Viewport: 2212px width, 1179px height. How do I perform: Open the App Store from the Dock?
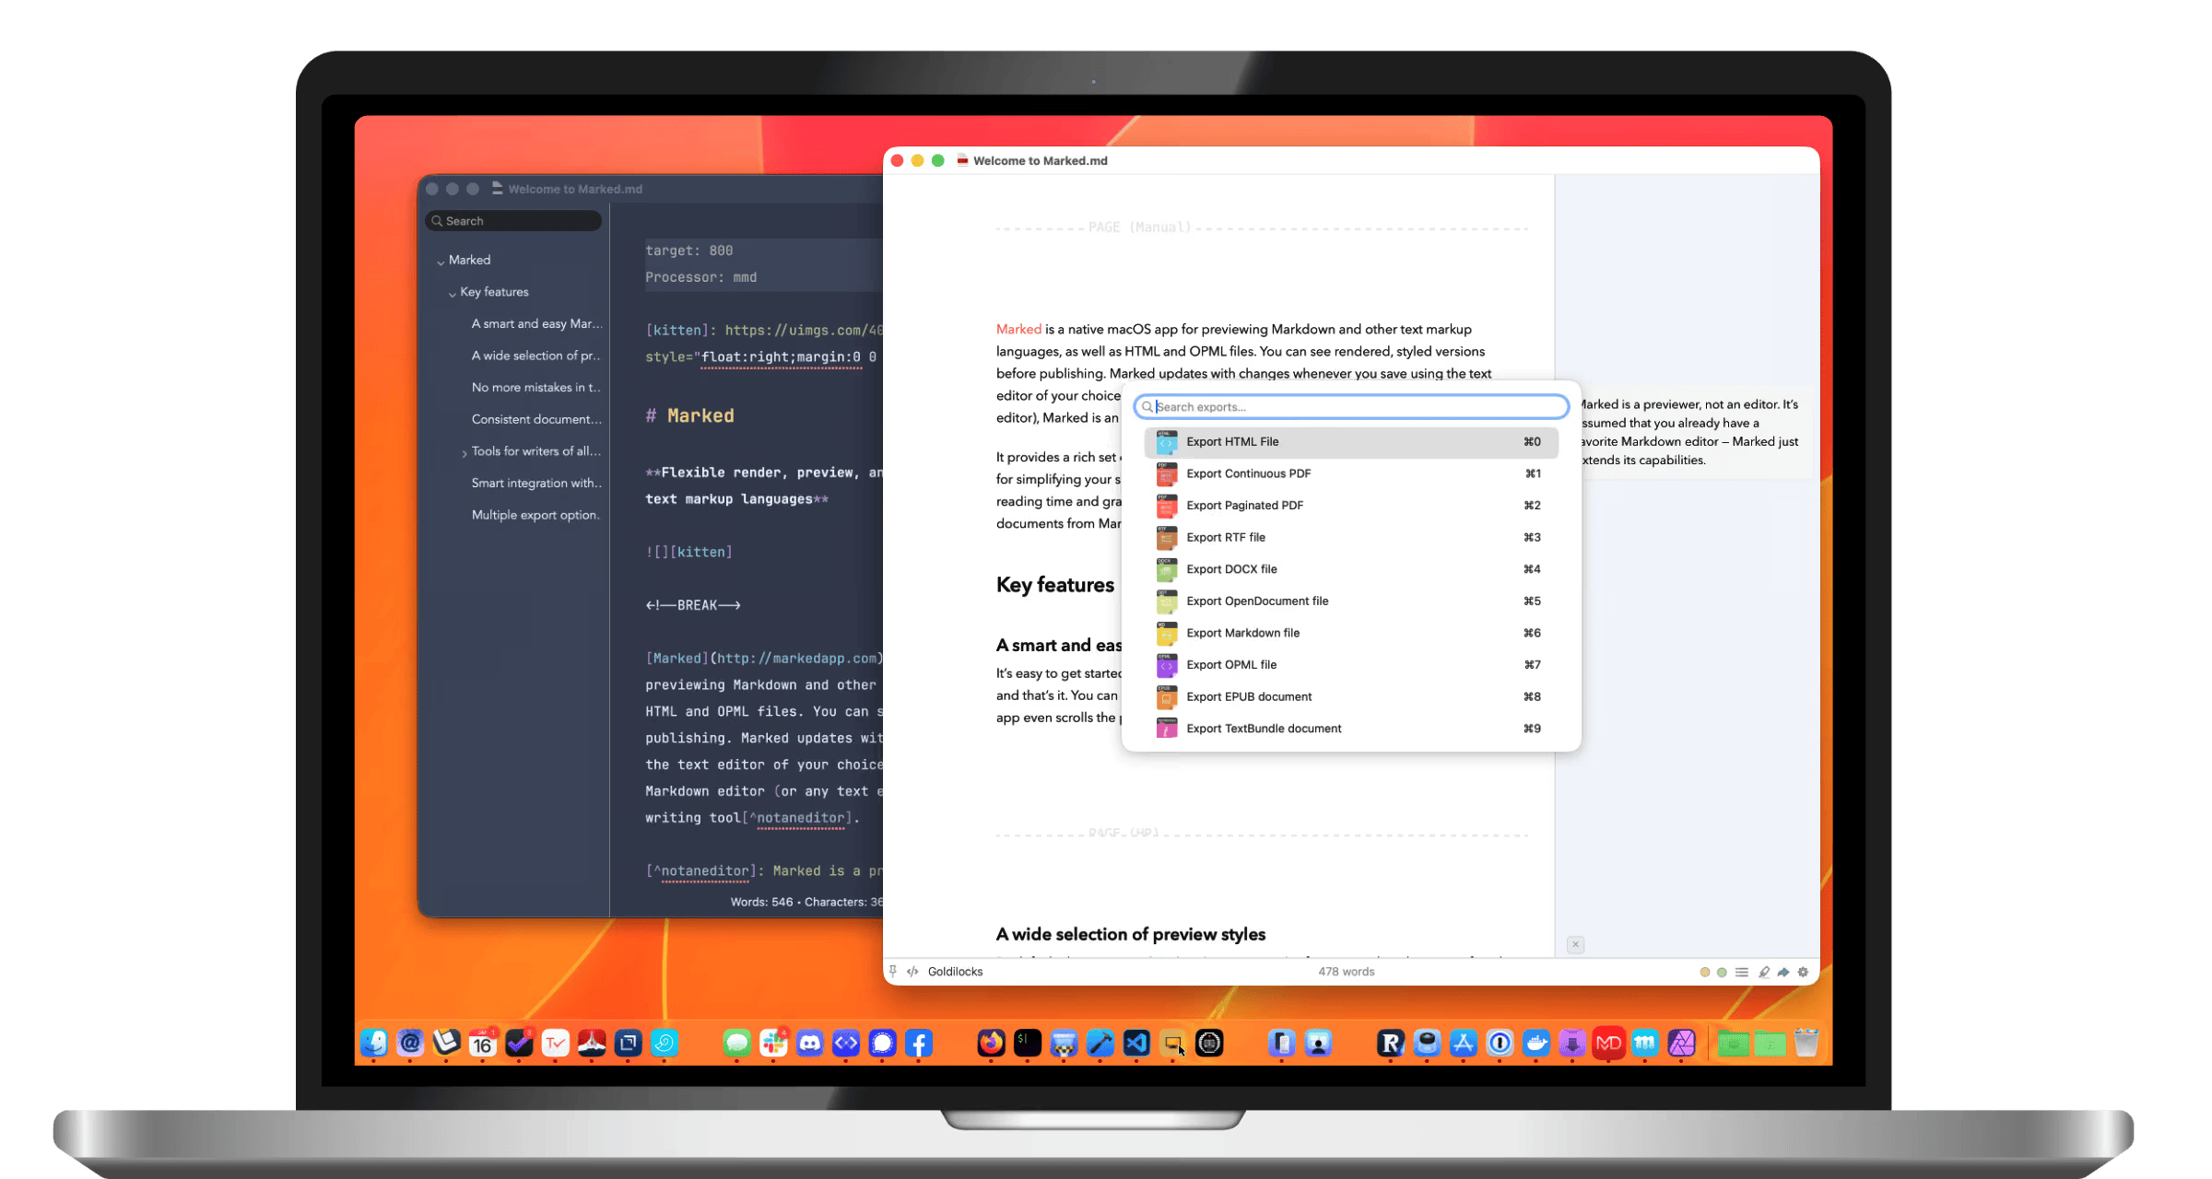1464,1044
